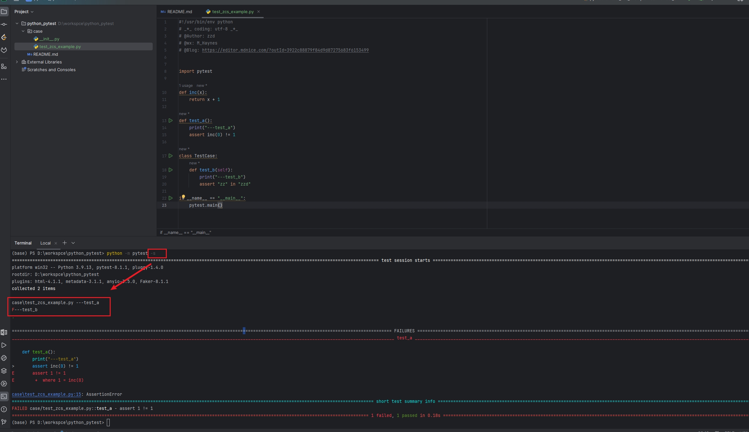Run test_a from the gutter icon
This screenshot has height=432, width=749.
171,120
